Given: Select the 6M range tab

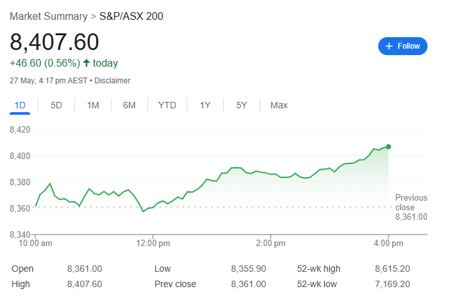Looking at the screenshot, I should pyautogui.click(x=129, y=105).
